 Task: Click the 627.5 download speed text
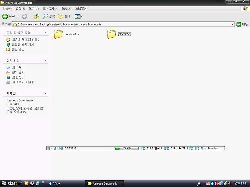point(150,148)
